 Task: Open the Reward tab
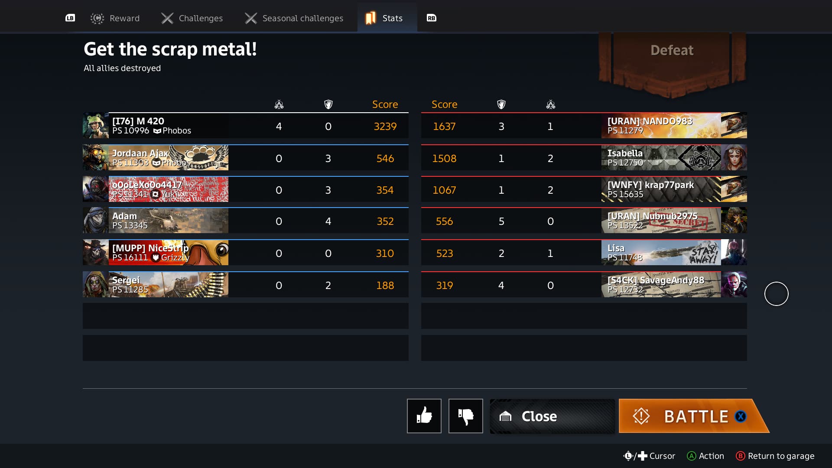pos(115,18)
